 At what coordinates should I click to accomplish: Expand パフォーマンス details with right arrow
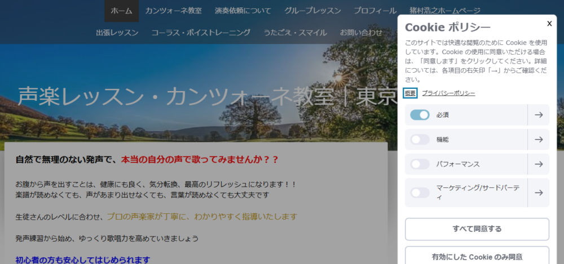click(x=539, y=164)
